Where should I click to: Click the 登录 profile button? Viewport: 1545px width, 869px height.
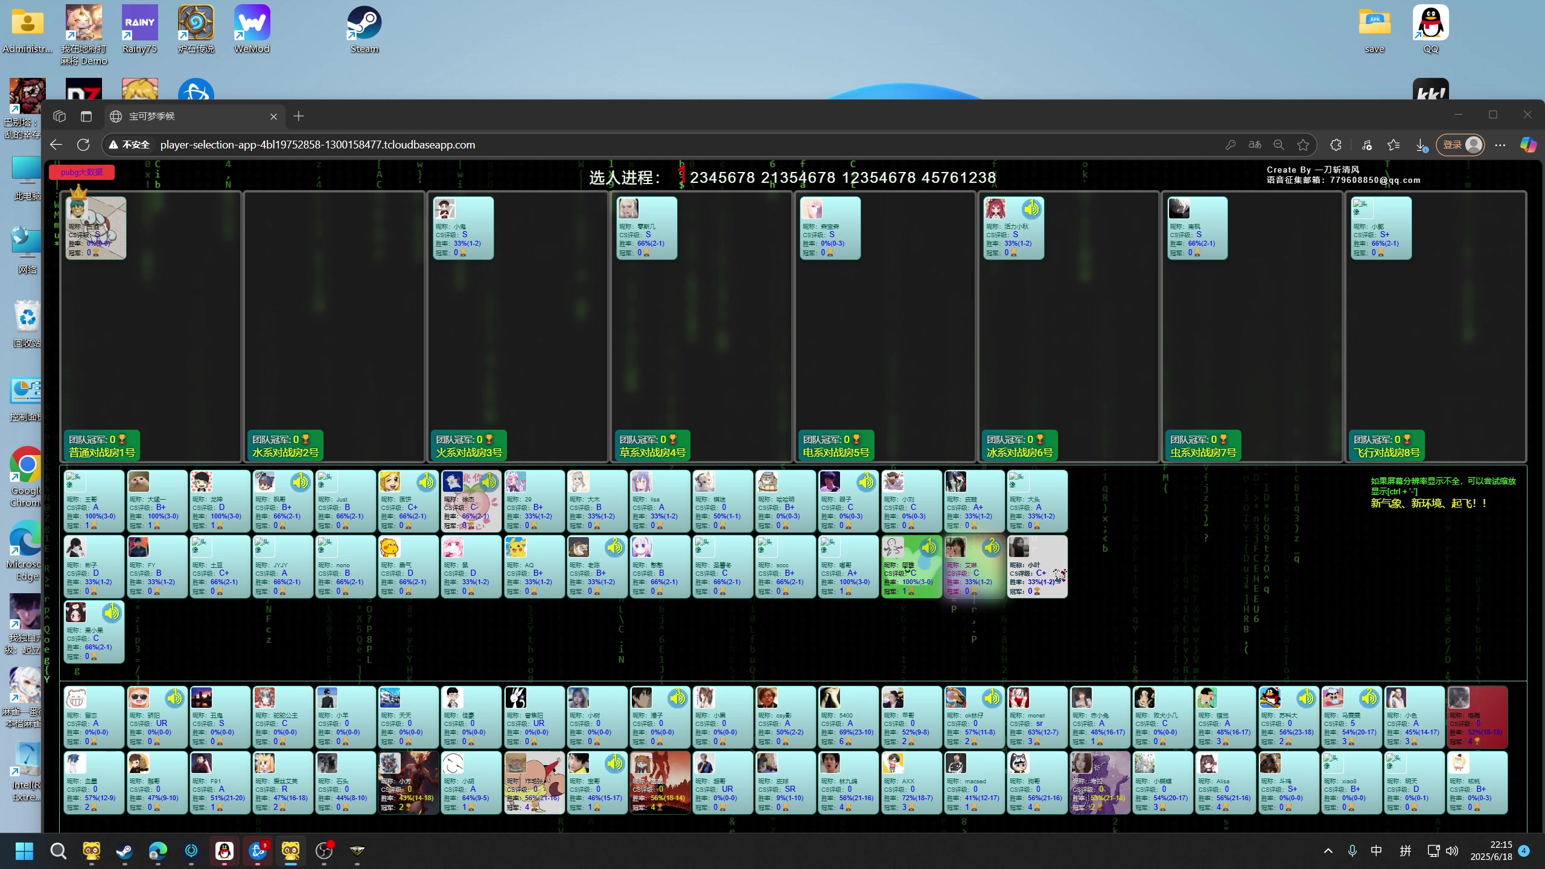pos(1461,145)
